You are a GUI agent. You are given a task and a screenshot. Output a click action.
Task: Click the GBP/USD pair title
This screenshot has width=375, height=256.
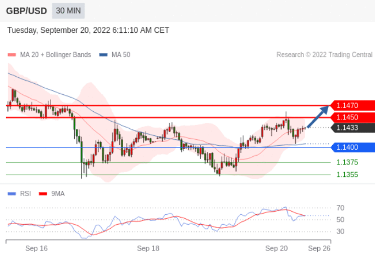pos(26,11)
